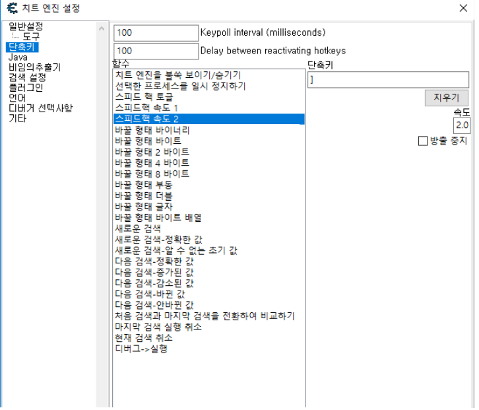Select 바꿀 형태 4 바이트 function
479x410 pixels.
point(210,164)
